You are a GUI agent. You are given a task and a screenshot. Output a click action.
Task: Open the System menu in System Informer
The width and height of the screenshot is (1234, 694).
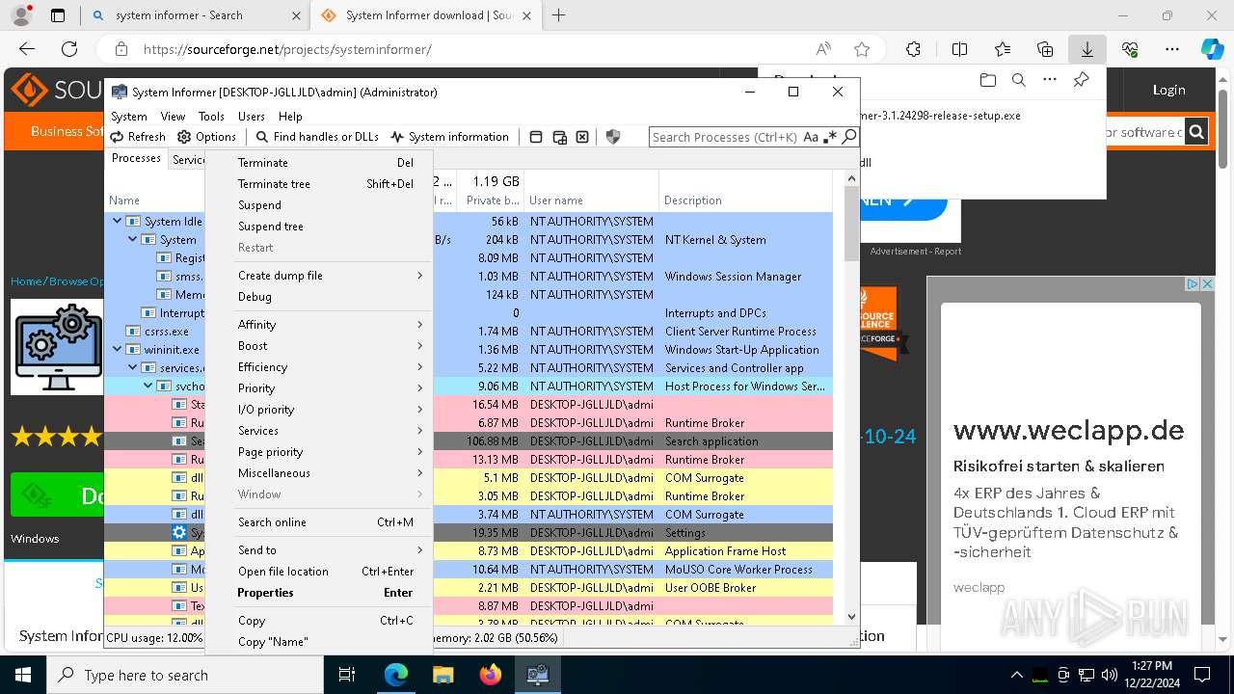(129, 116)
